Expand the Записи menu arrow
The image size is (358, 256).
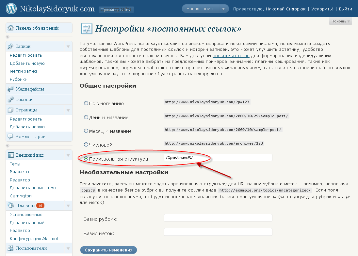coord(68,47)
